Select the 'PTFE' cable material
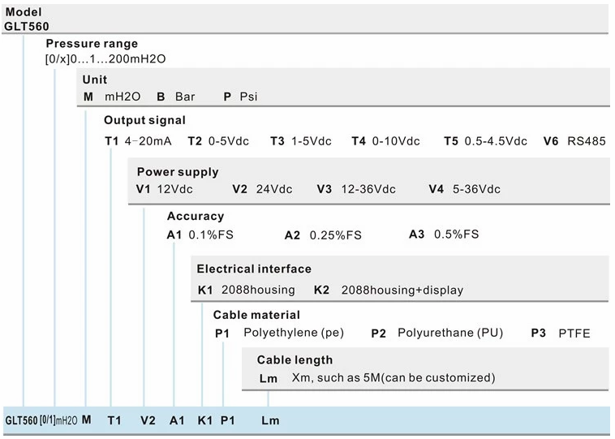Image resolution: width=615 pixels, height=439 pixels. (574, 334)
